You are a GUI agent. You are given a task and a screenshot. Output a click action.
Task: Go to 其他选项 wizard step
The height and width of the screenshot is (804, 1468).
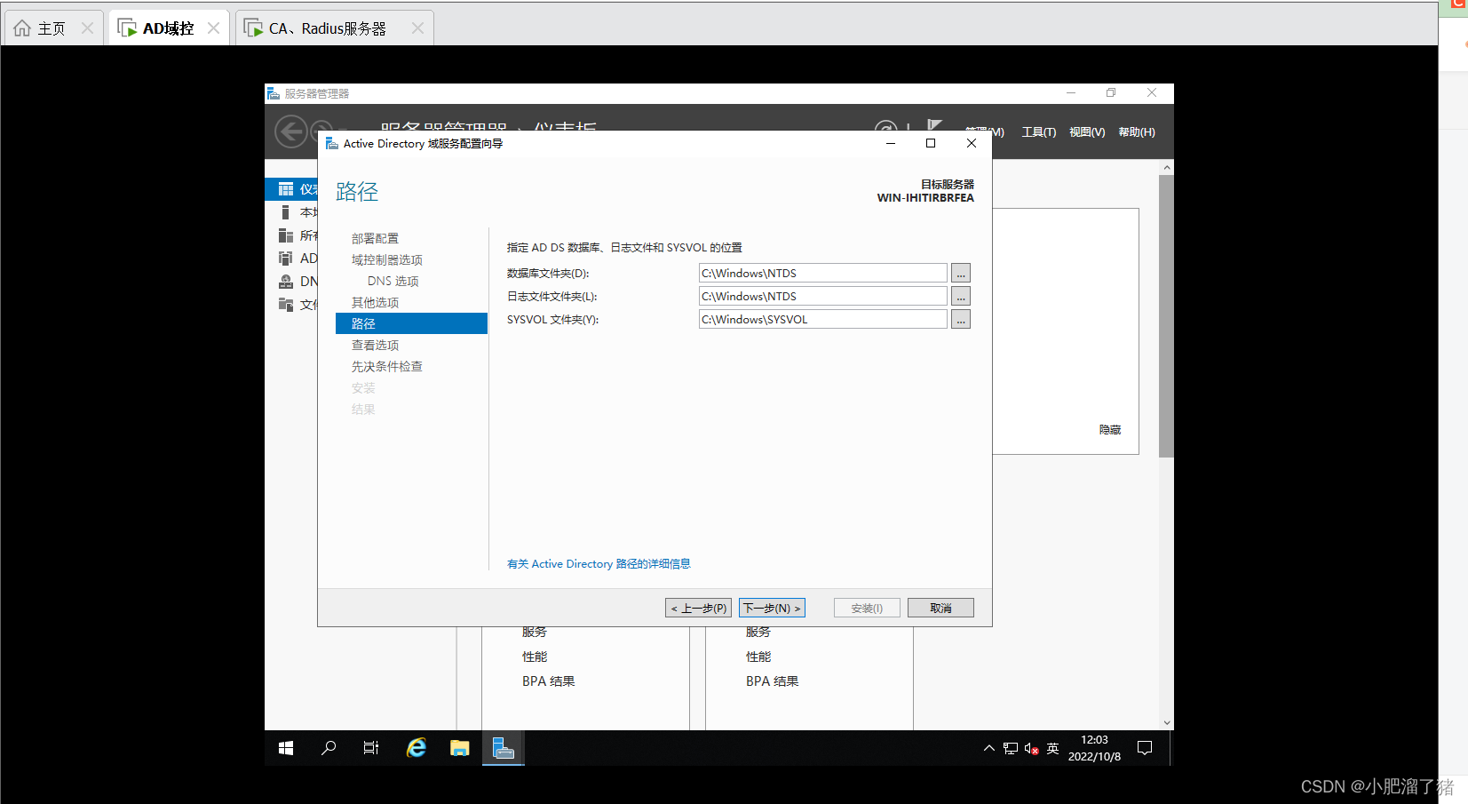(x=375, y=302)
